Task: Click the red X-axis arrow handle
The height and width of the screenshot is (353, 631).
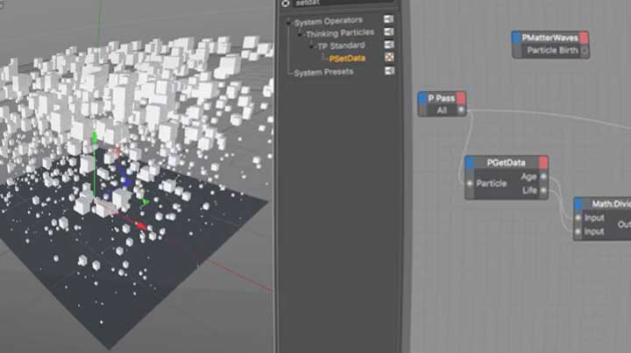Action: point(142,227)
